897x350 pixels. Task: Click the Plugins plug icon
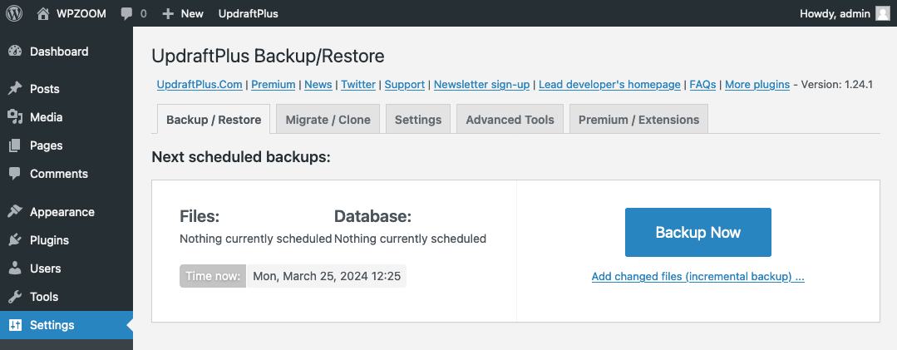[15, 240]
